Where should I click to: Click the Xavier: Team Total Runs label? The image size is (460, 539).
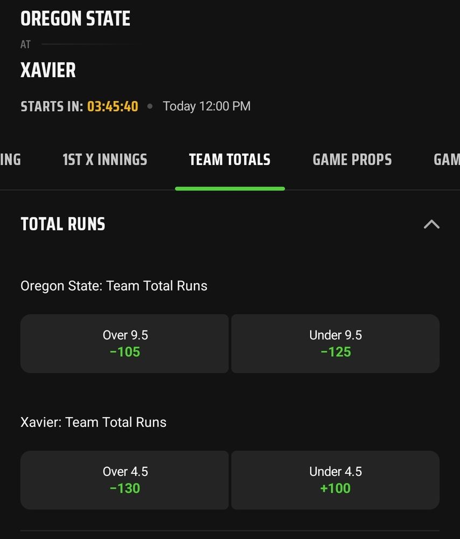(x=93, y=422)
